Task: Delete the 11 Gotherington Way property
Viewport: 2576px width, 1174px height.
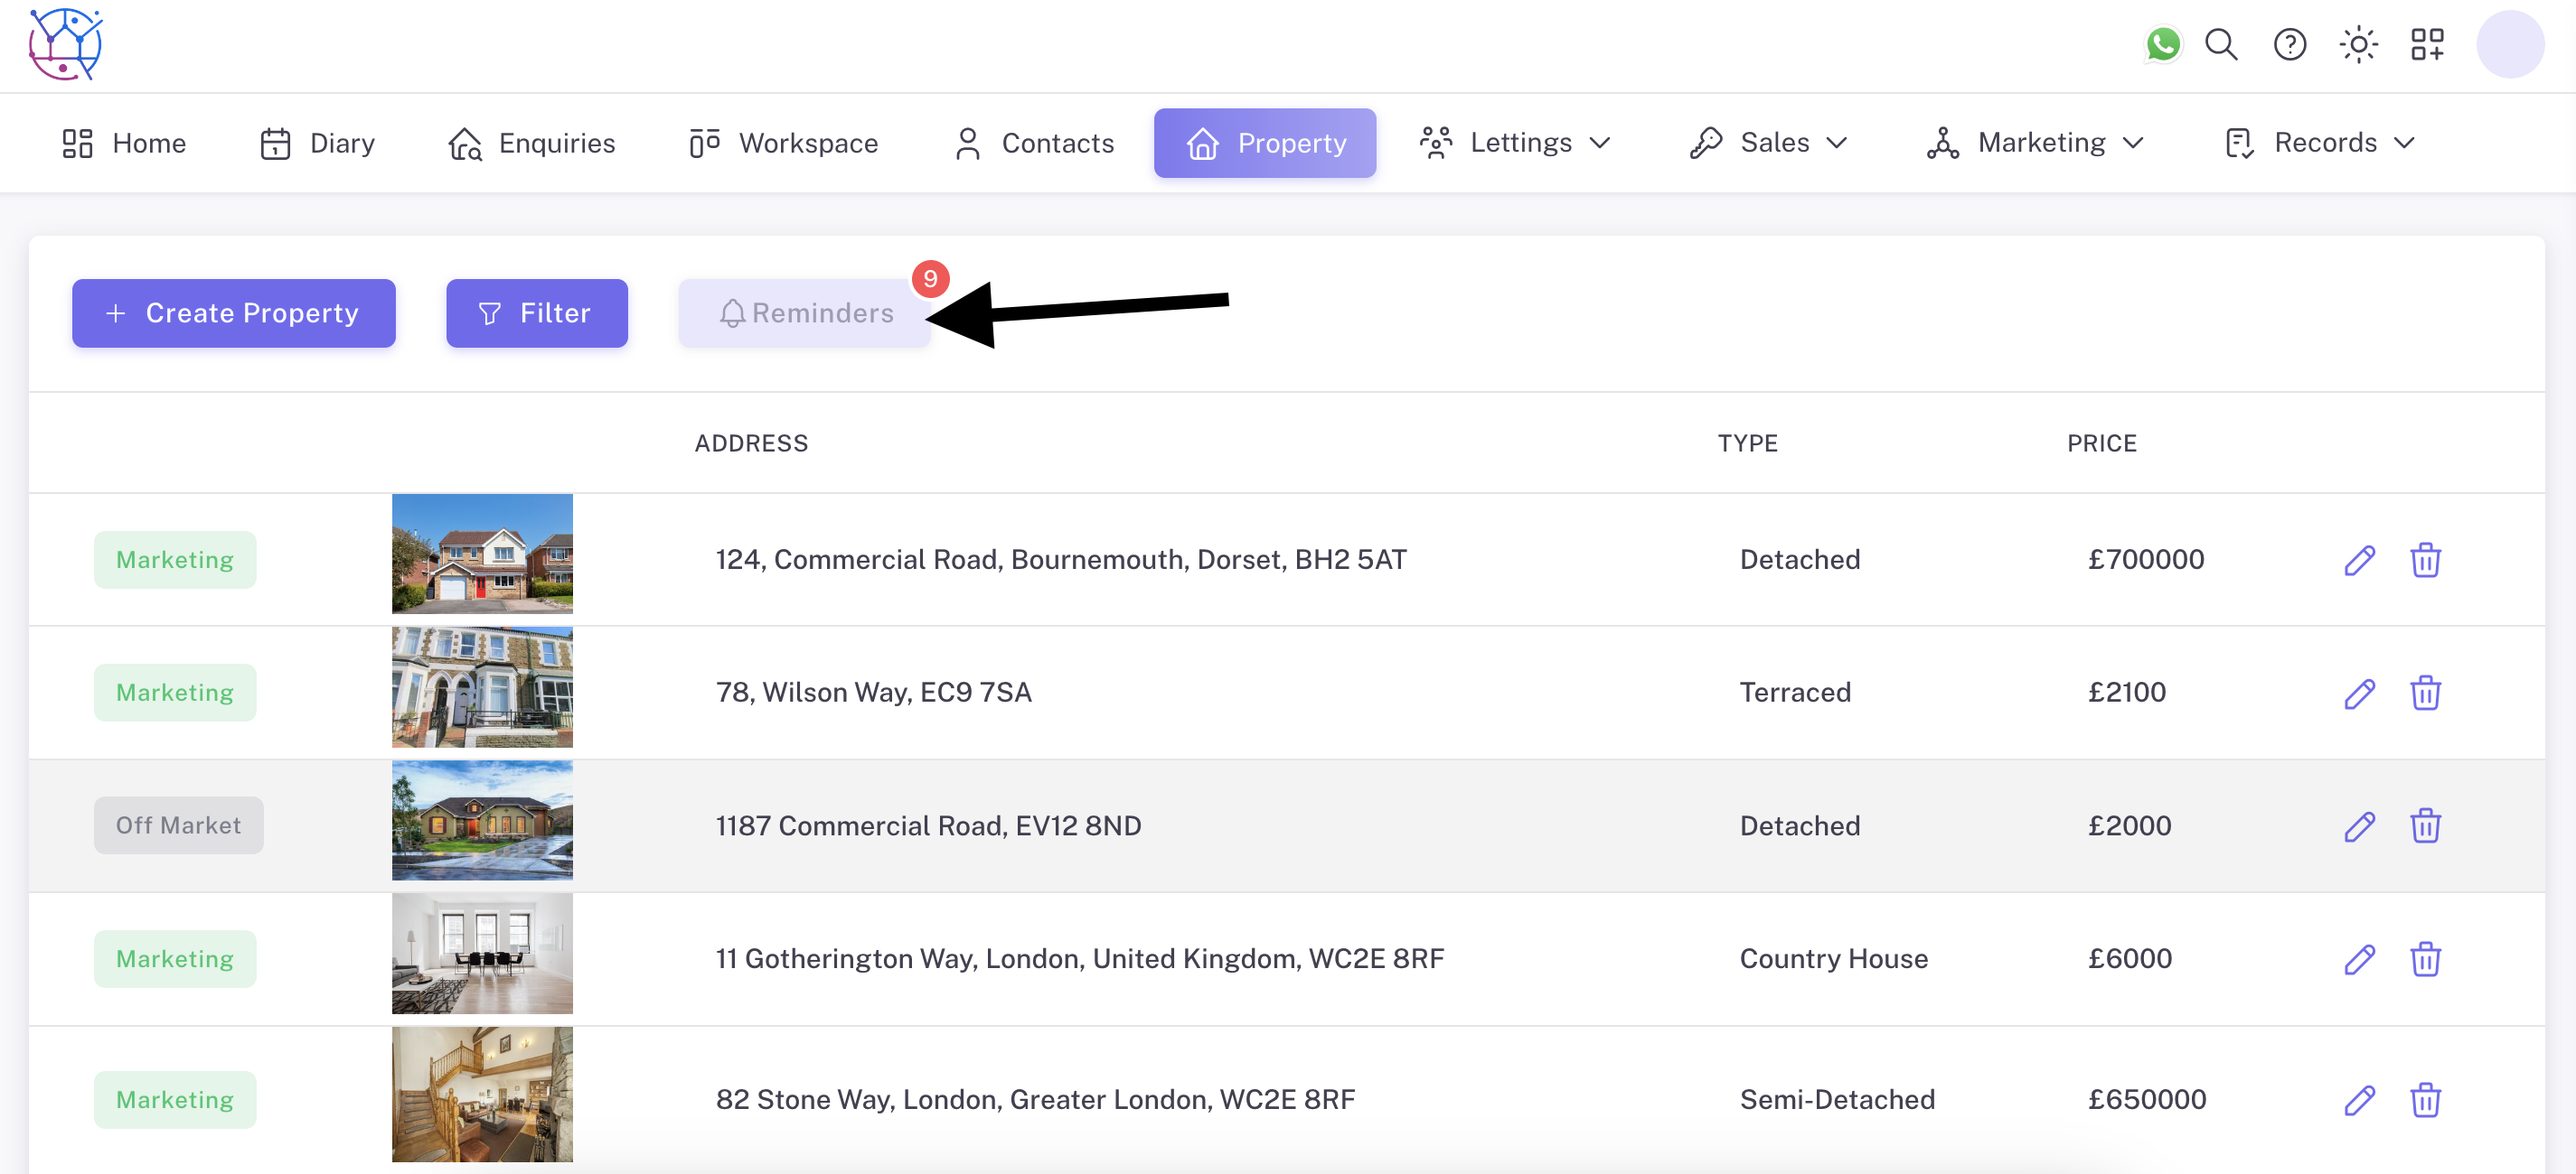Action: (2425, 959)
